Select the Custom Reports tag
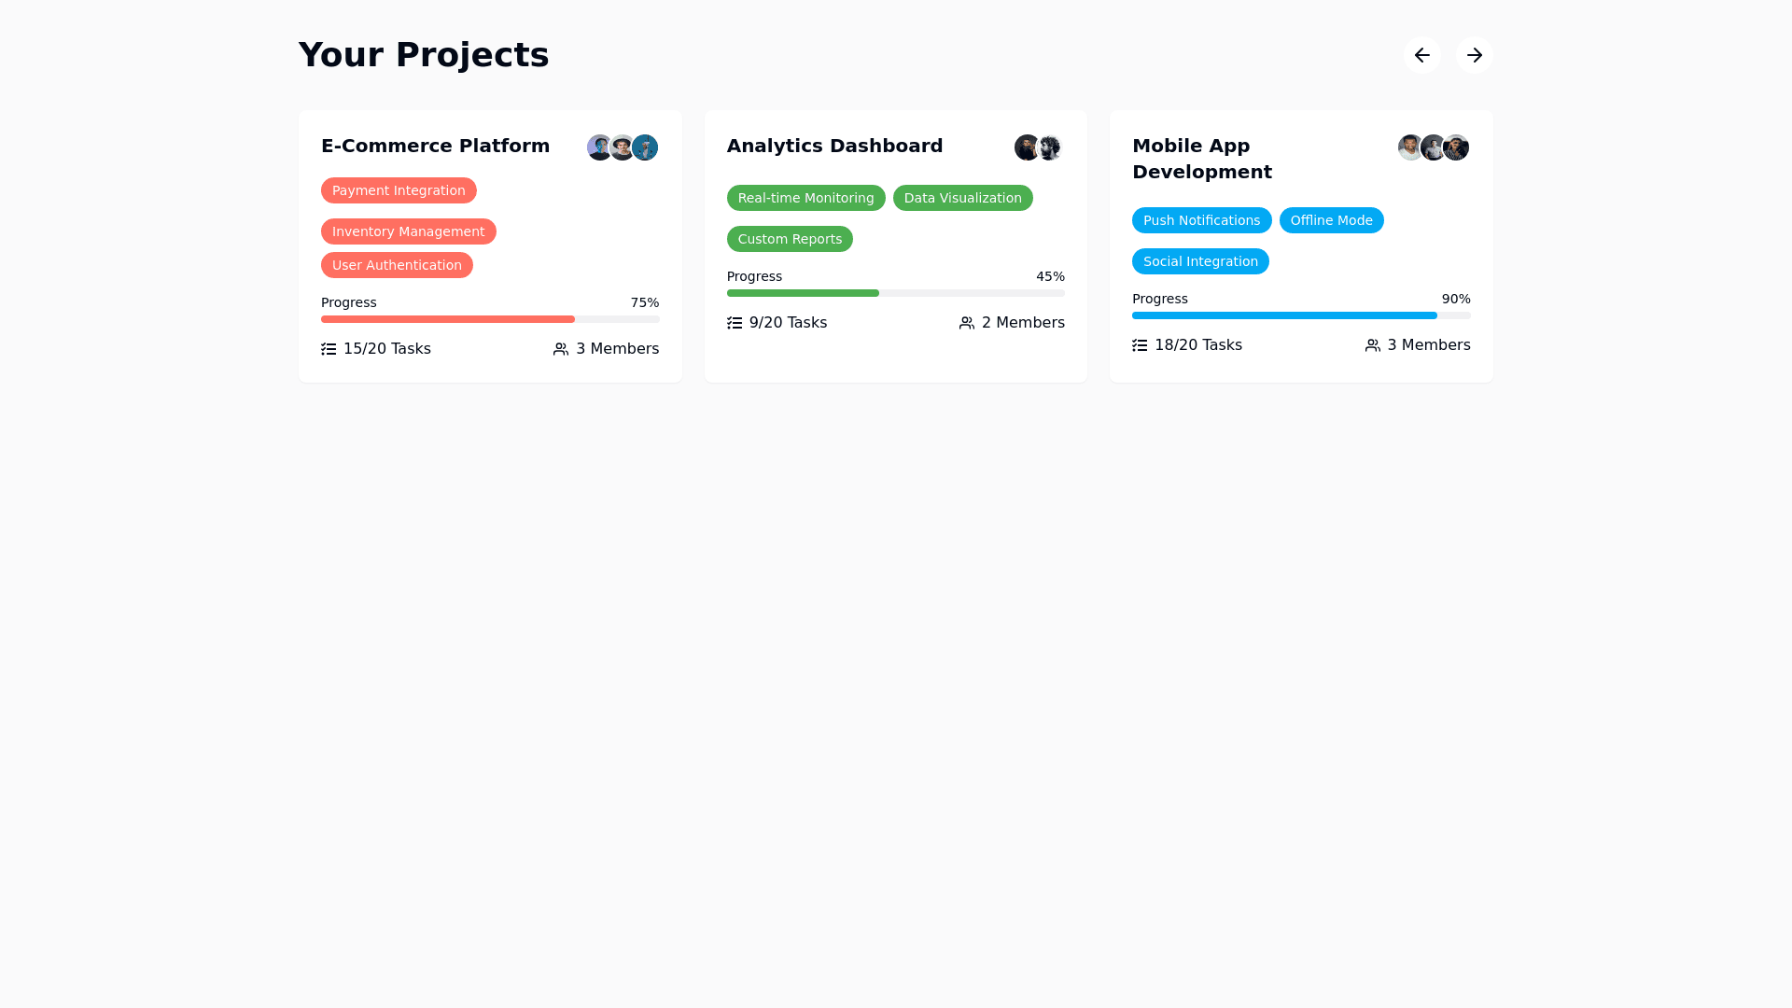Screen dimensions: 1792x1008 [790, 239]
